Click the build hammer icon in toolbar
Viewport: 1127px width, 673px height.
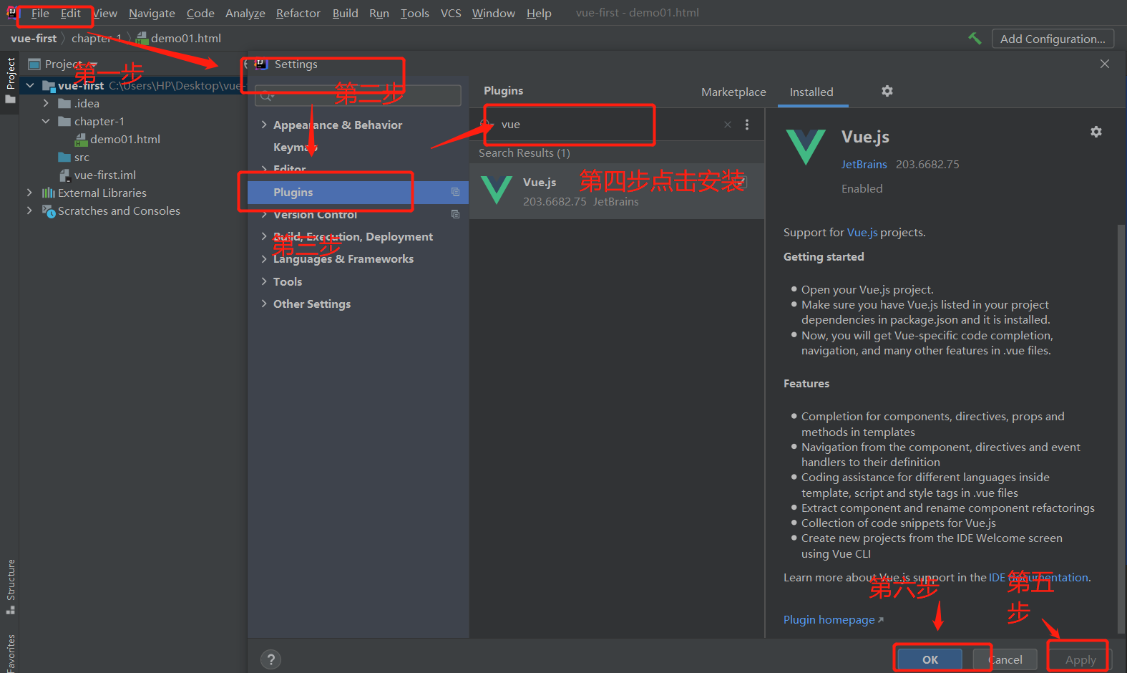point(975,39)
